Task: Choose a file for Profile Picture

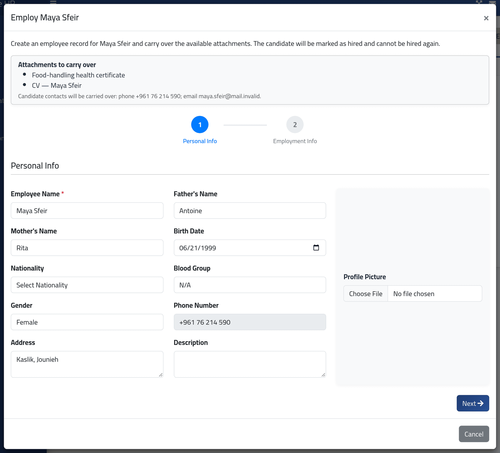Action: coord(366,293)
